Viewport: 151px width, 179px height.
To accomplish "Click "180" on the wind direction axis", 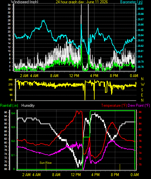I will coord(11,90).
